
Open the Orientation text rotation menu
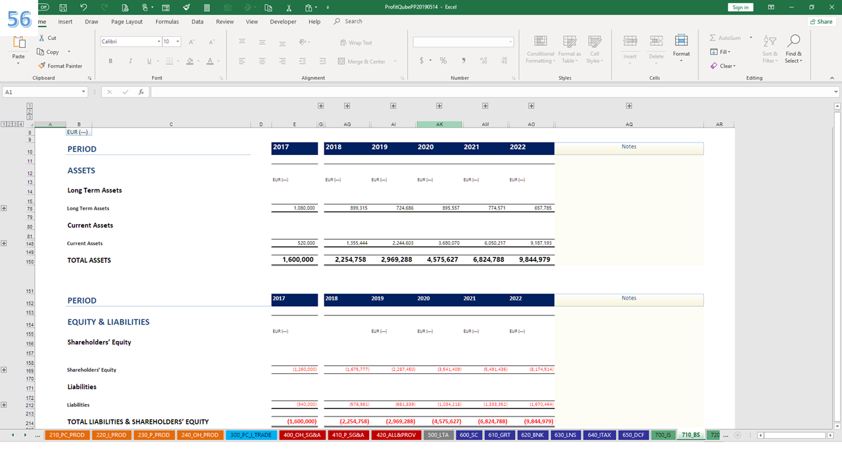[305, 41]
